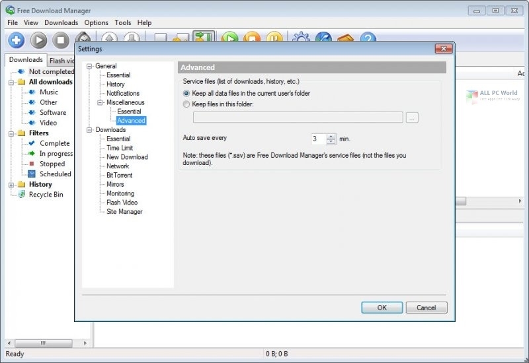Click the Recycle Bin icon in sidebar
The height and width of the screenshot is (363, 529).
(x=22, y=194)
